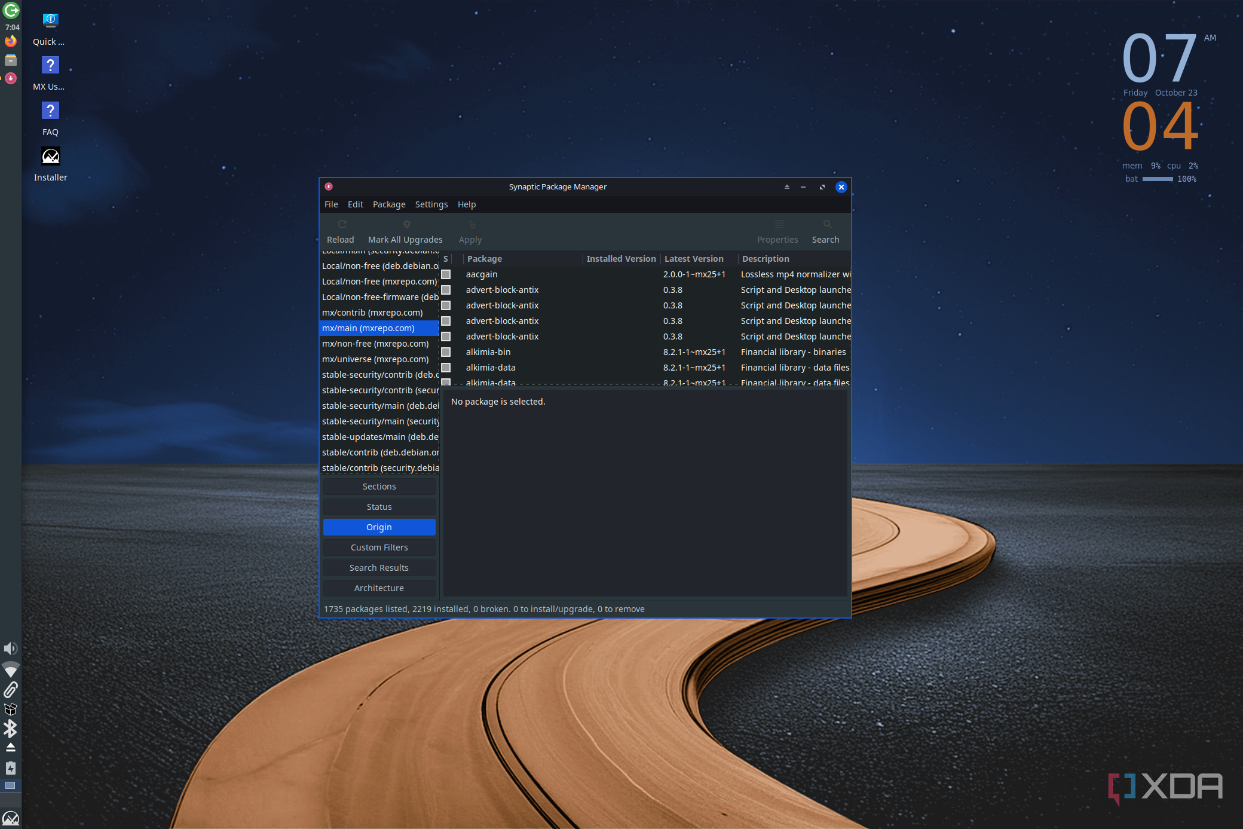The width and height of the screenshot is (1243, 829).
Task: Switch to Status filter view
Action: (379, 507)
